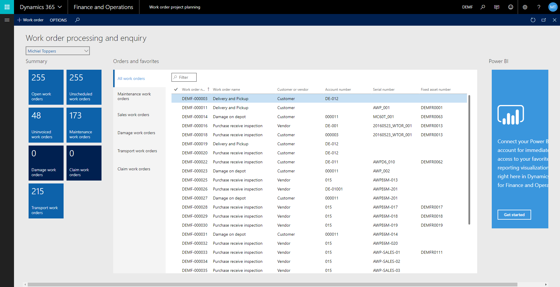Click serial number AWP-SALES-02 cell
The height and width of the screenshot is (287, 560).
386,261
